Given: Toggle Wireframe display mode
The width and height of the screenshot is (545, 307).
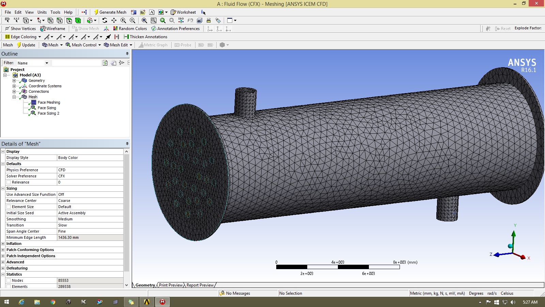Looking at the screenshot, I should click(x=53, y=29).
